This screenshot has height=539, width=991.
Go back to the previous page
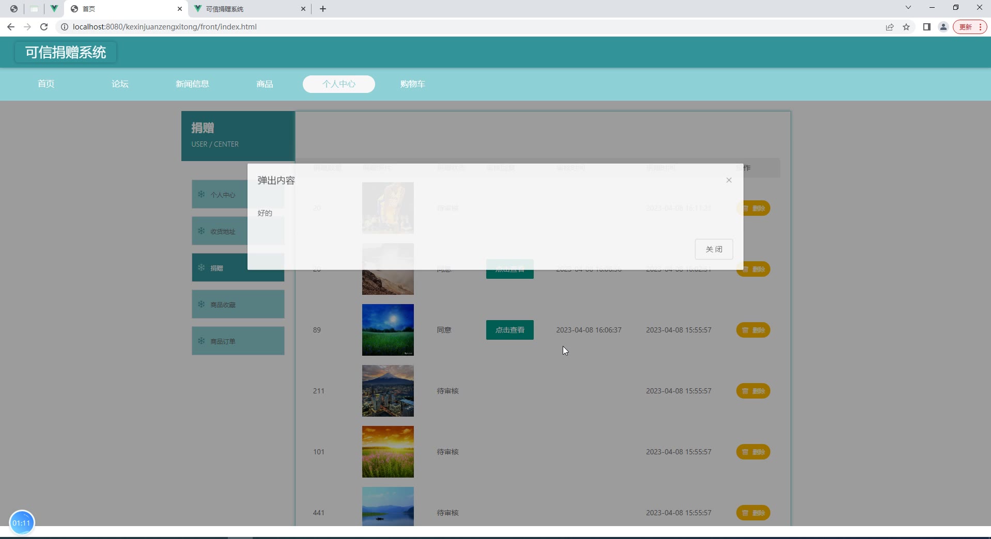coord(11,27)
